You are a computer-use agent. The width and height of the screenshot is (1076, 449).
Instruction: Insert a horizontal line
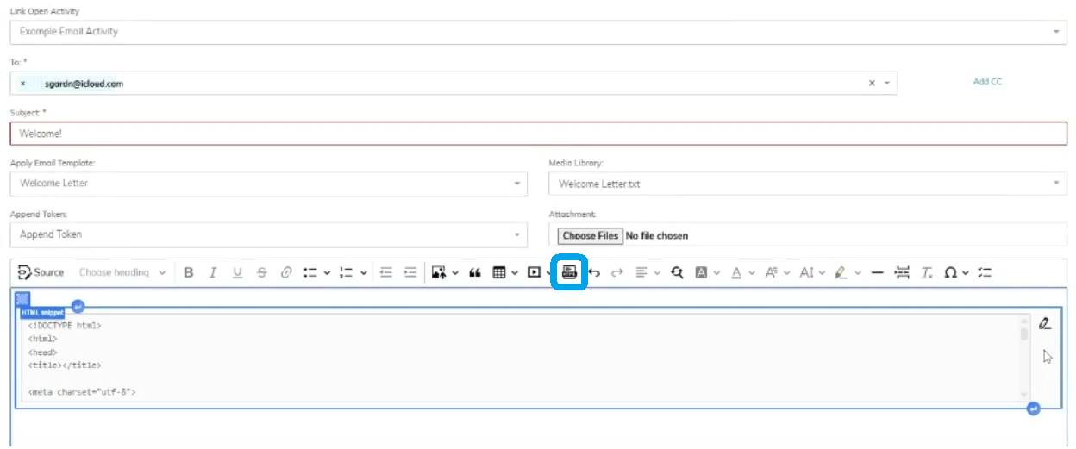click(878, 272)
